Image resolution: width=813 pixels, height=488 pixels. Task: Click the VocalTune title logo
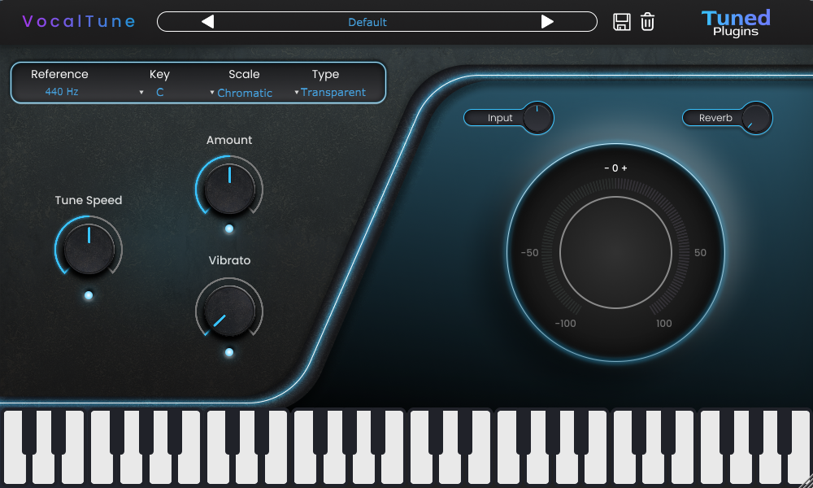[79, 22]
